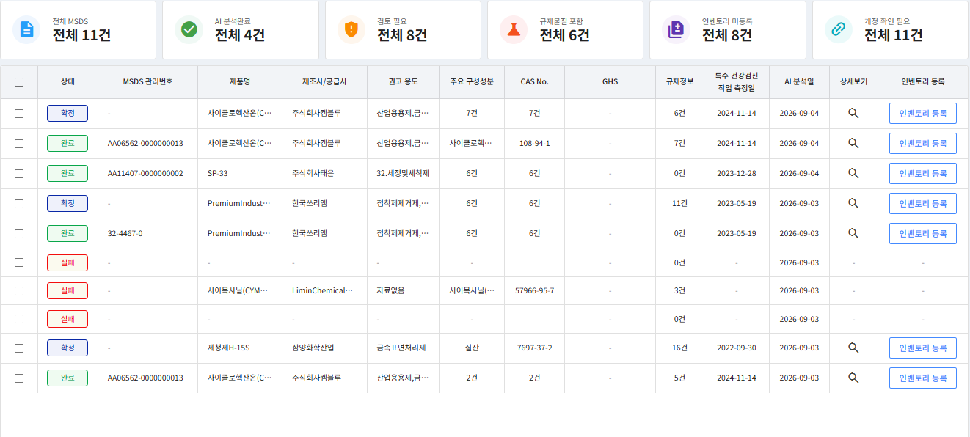
Task: Register SP-33 to inventory via 인벤토리 등록
Action: click(922, 173)
